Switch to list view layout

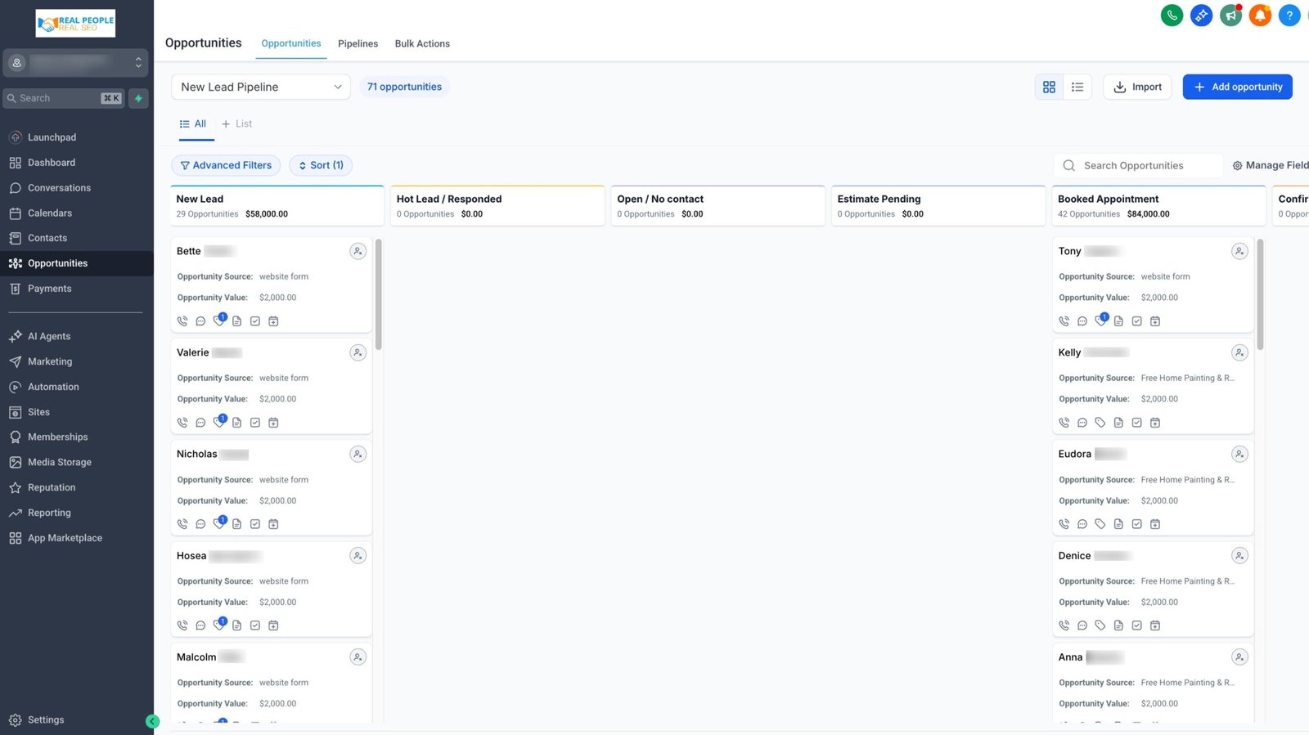[x=1077, y=87]
